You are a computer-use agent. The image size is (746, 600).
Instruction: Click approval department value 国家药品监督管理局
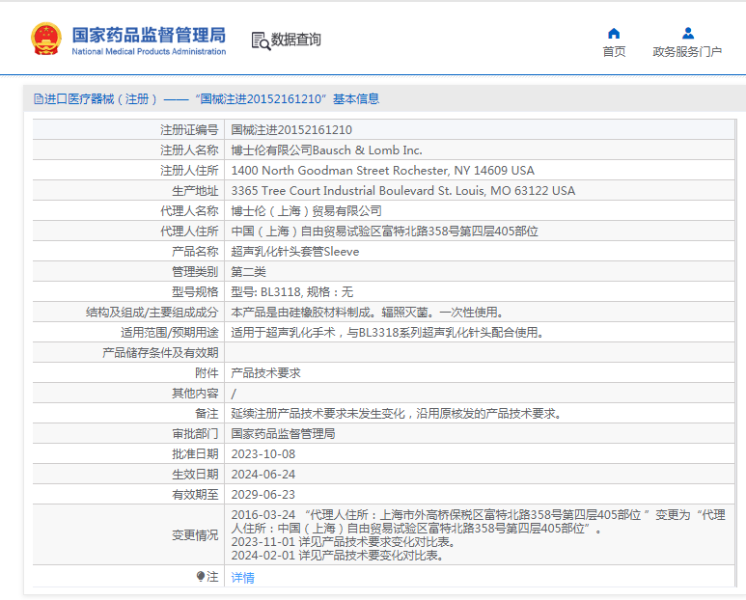[283, 433]
